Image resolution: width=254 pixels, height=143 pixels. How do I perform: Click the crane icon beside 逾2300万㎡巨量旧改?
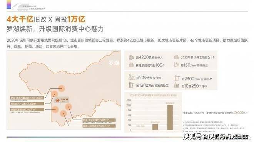(x=177, y=78)
